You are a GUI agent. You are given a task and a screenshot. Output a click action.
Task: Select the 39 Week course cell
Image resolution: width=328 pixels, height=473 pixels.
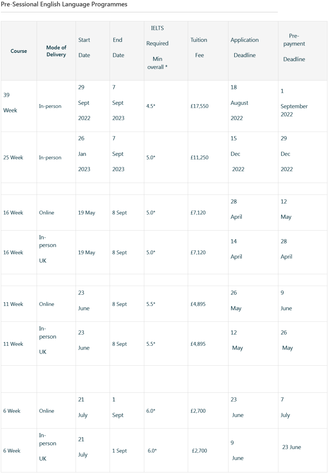click(10, 103)
